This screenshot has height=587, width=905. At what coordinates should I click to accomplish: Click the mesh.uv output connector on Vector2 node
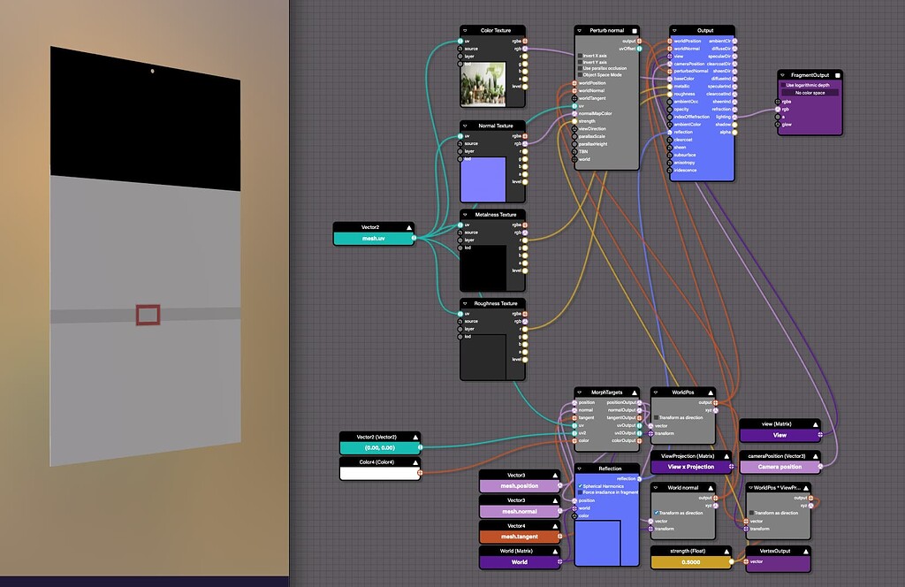(415, 236)
